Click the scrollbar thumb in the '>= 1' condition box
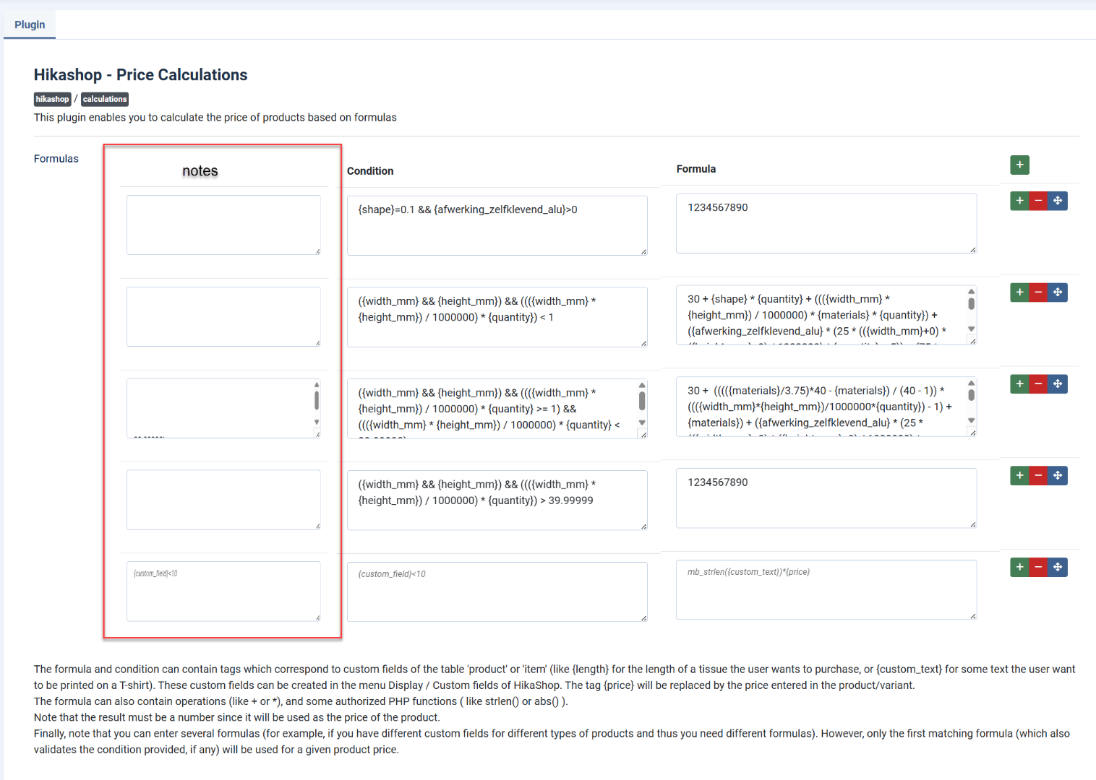This screenshot has width=1096, height=780. [641, 401]
